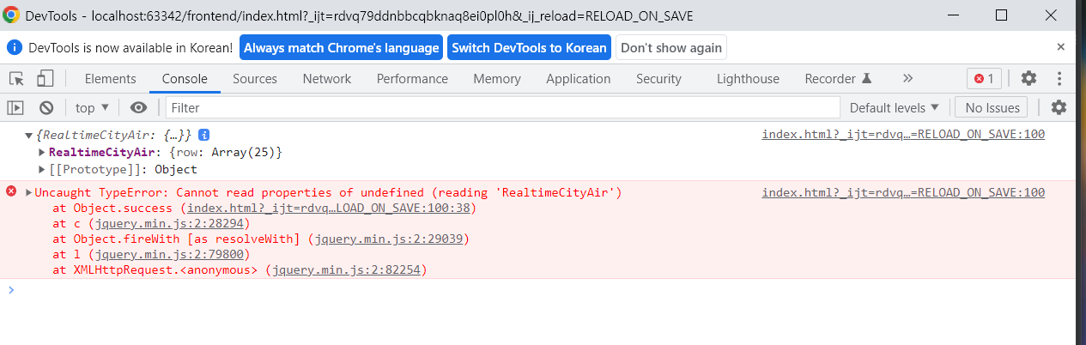Viewport: 1086px width, 345px height.
Task: Expand the RealtimeCityAir property
Action: pyautogui.click(x=42, y=152)
